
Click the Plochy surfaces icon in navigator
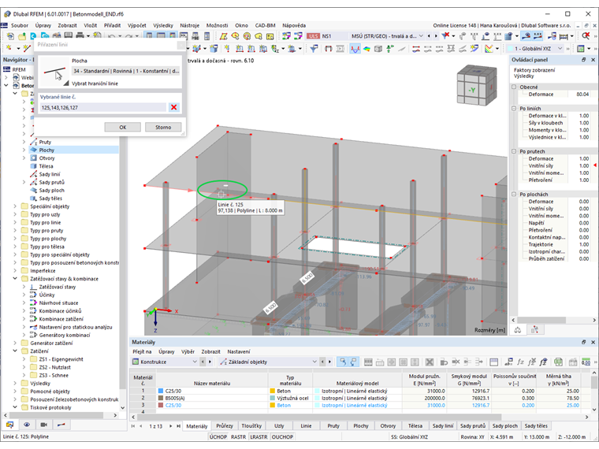pyautogui.click(x=34, y=150)
